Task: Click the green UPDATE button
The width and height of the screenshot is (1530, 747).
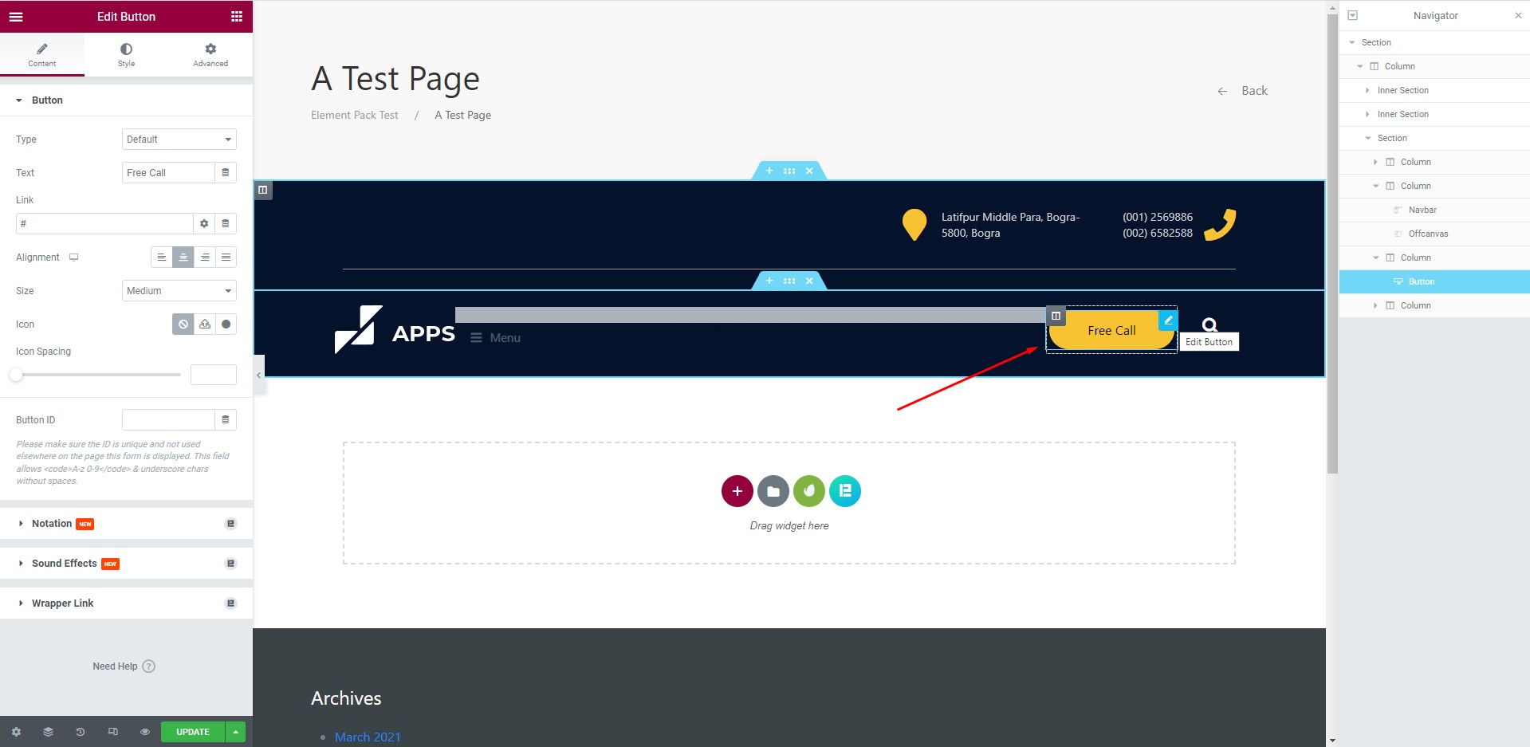Action: pos(192,732)
